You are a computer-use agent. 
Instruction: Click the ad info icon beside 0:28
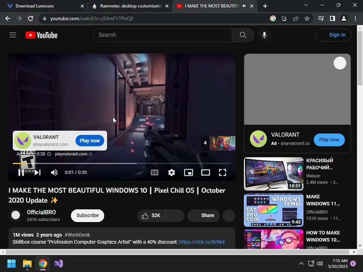point(49,154)
